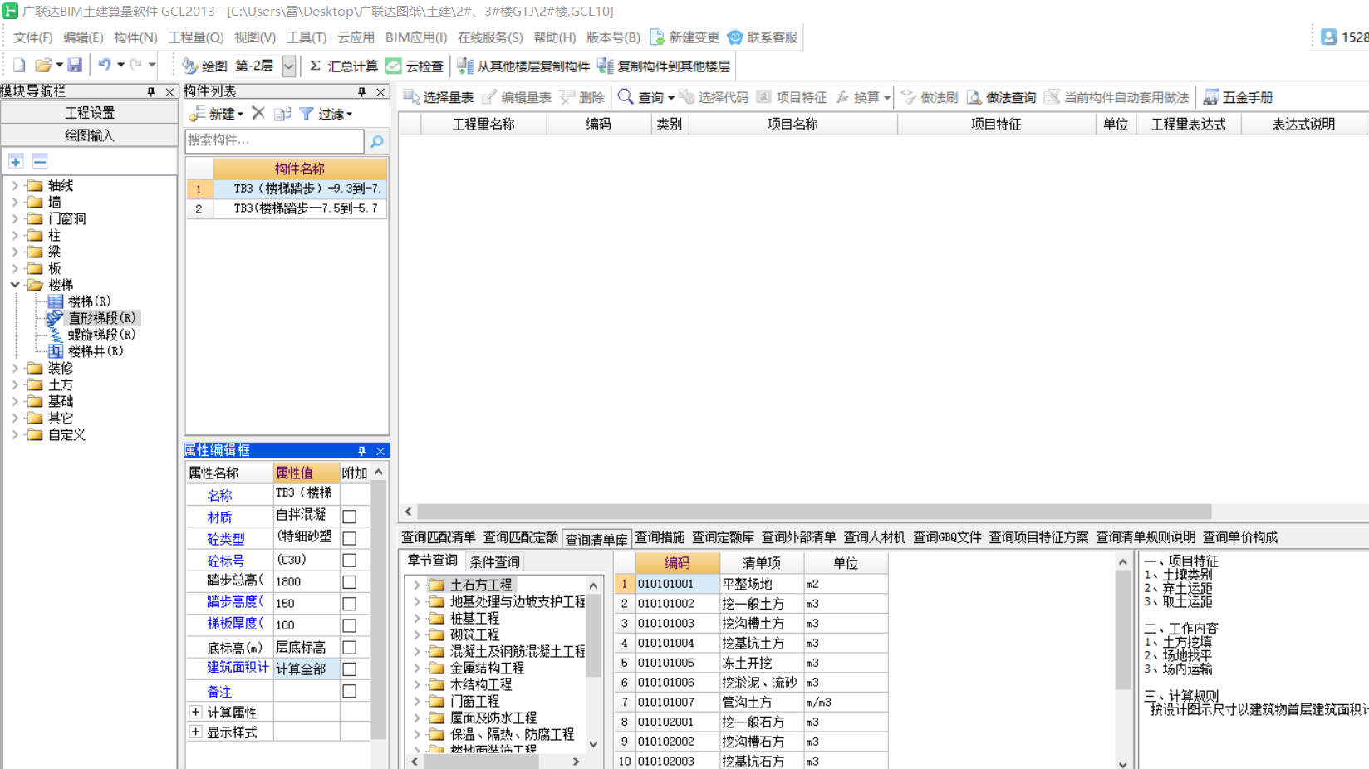The image size is (1369, 769).
Task: Toggle the 建筑面积计 附加 checkbox
Action: coord(350,669)
